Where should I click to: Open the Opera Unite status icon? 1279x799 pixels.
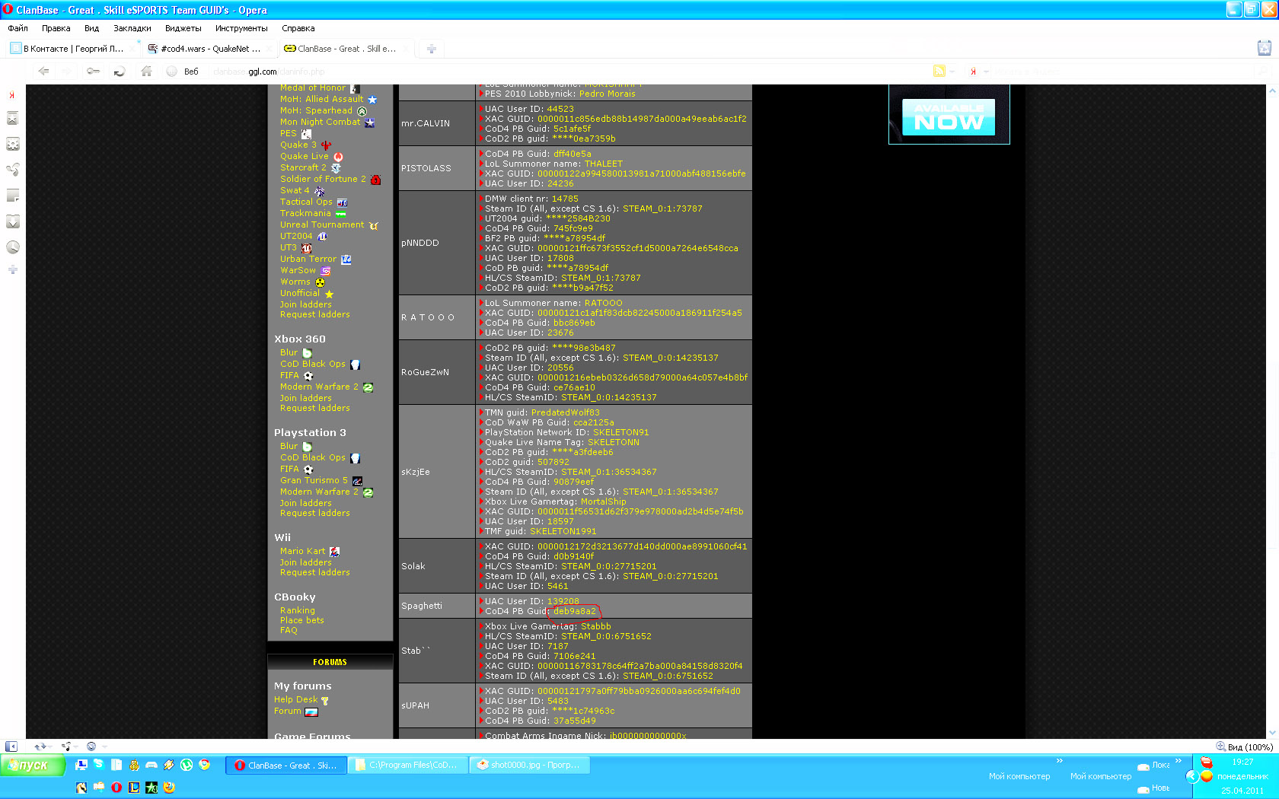point(66,746)
